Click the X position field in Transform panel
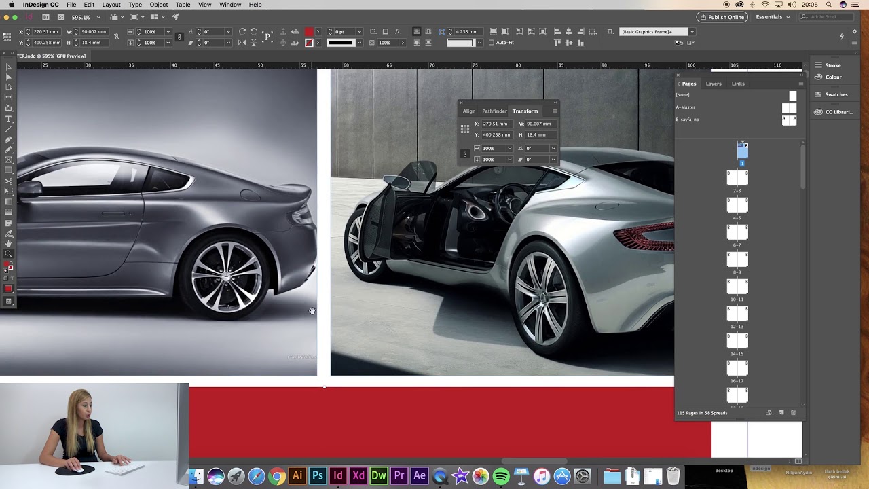The width and height of the screenshot is (869, 489). coord(498,124)
